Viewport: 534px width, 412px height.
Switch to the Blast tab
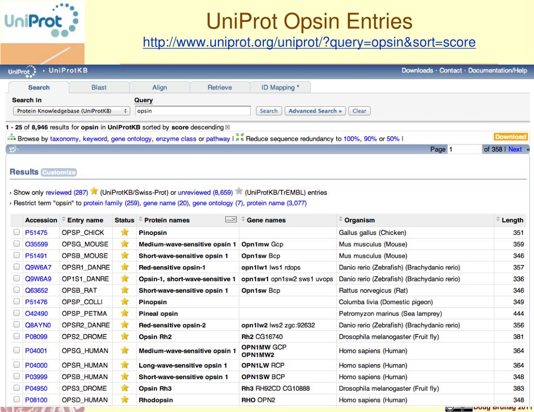pos(99,88)
